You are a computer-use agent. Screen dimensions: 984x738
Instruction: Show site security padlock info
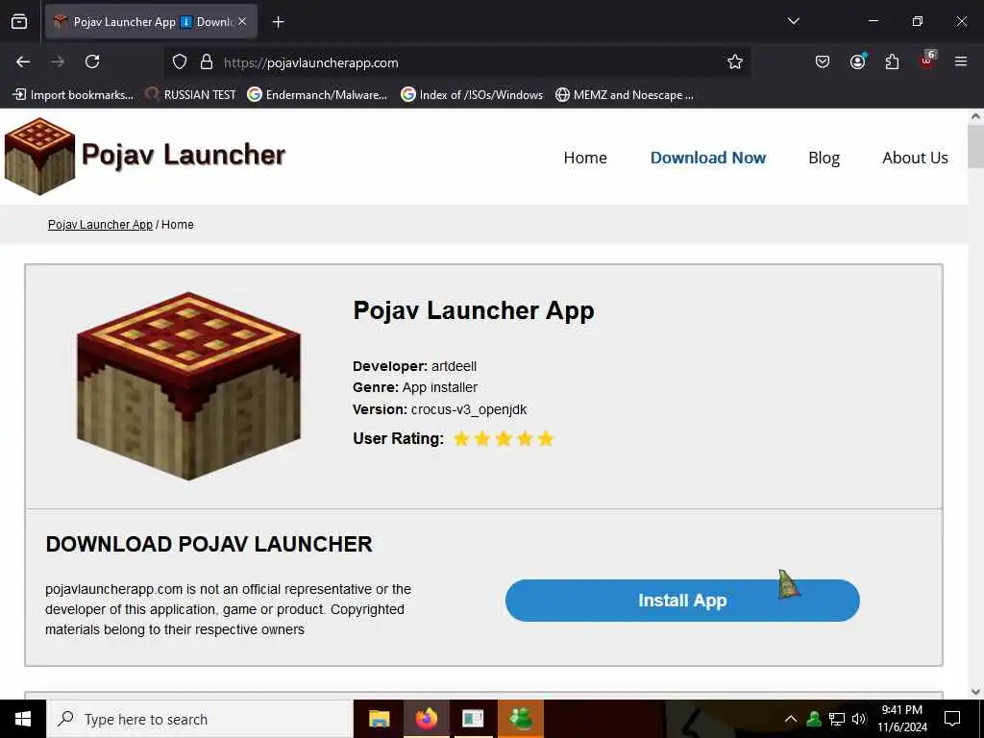tap(207, 62)
